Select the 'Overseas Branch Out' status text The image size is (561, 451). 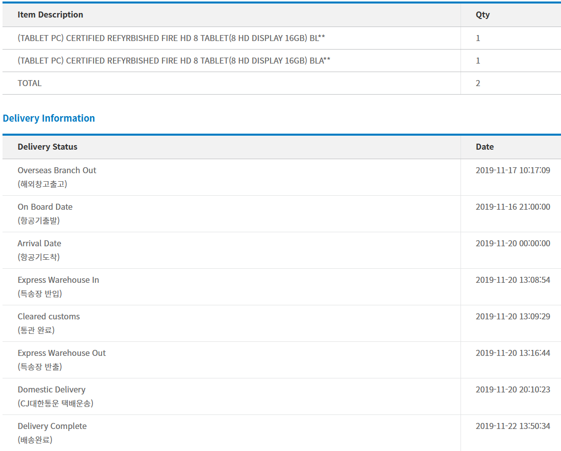tap(57, 171)
